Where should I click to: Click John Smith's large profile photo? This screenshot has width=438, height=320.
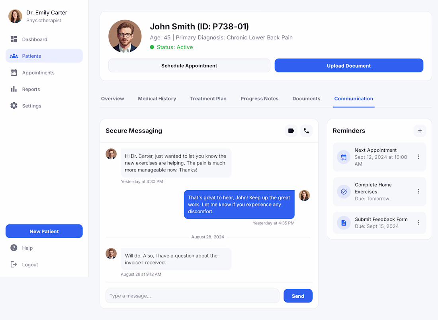[125, 36]
